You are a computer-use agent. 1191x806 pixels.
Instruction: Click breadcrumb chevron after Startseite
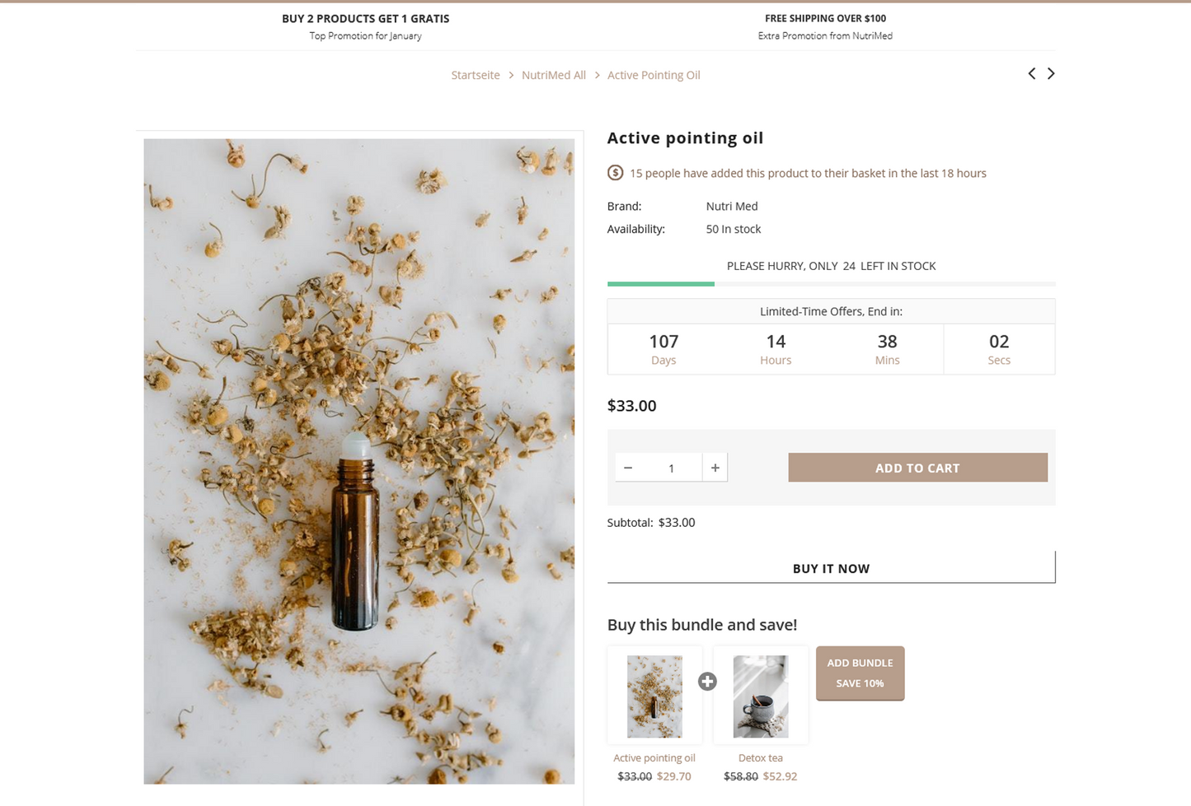tap(511, 75)
